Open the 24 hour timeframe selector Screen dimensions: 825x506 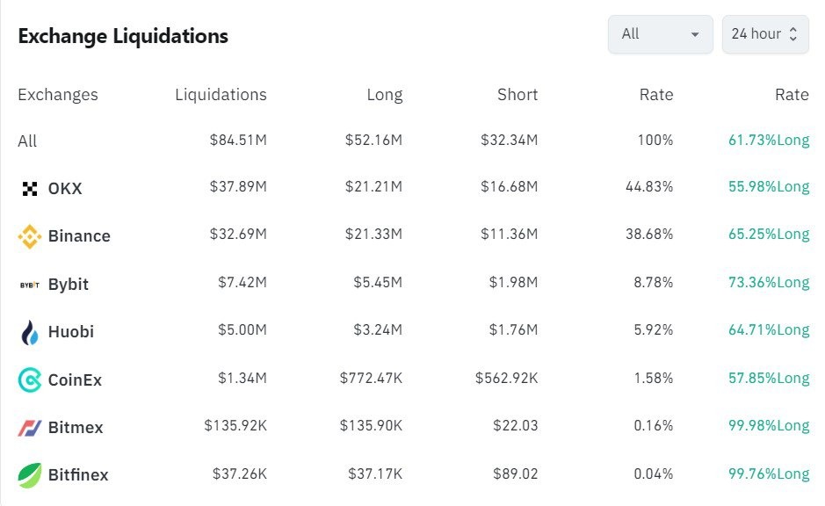[x=756, y=34]
